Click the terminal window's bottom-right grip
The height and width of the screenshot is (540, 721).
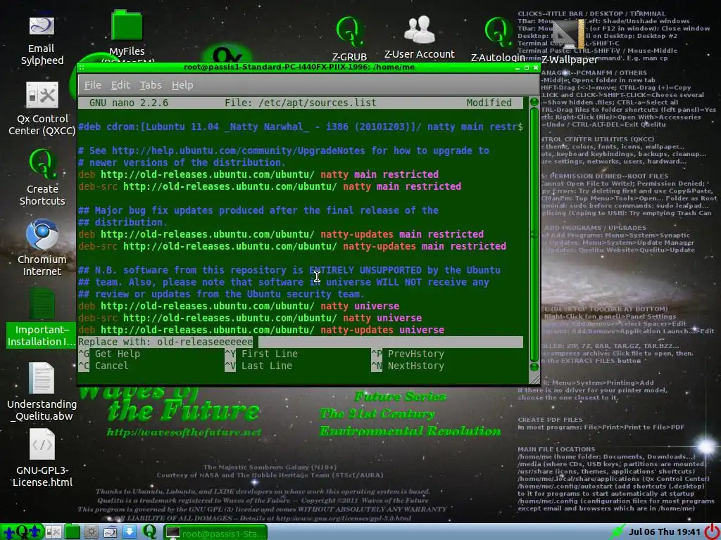pos(535,378)
